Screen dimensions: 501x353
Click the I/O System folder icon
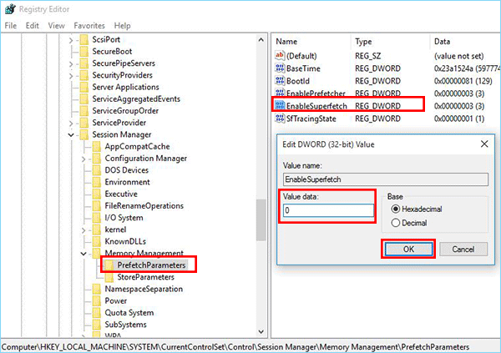tap(97, 218)
